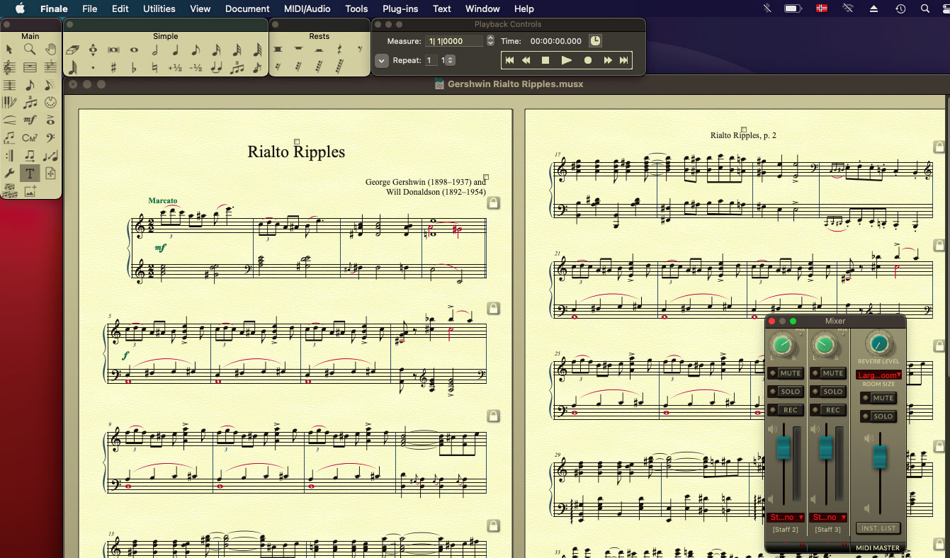Open Staff 2 instrument dropdown in Mixer
This screenshot has width=950, height=558.
tap(786, 517)
